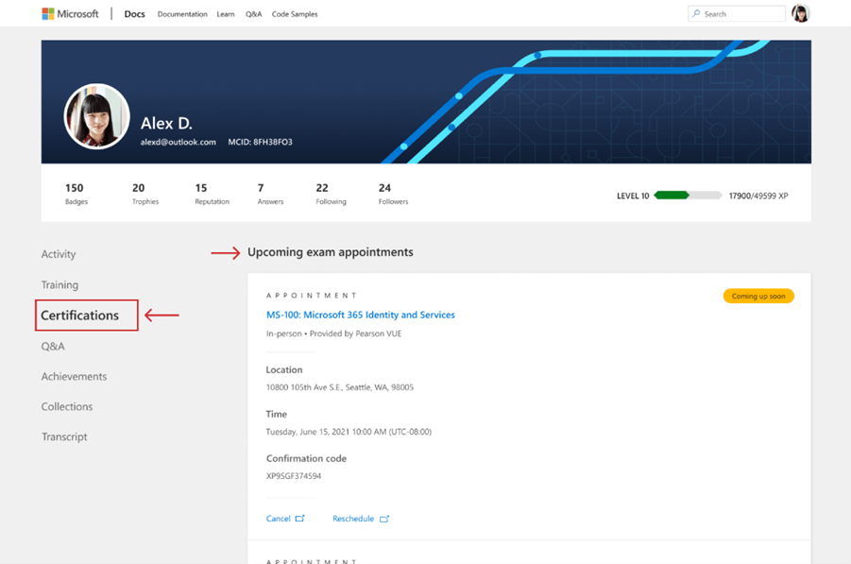Open the Learn menu item
The width and height of the screenshot is (851, 564).
click(x=226, y=14)
